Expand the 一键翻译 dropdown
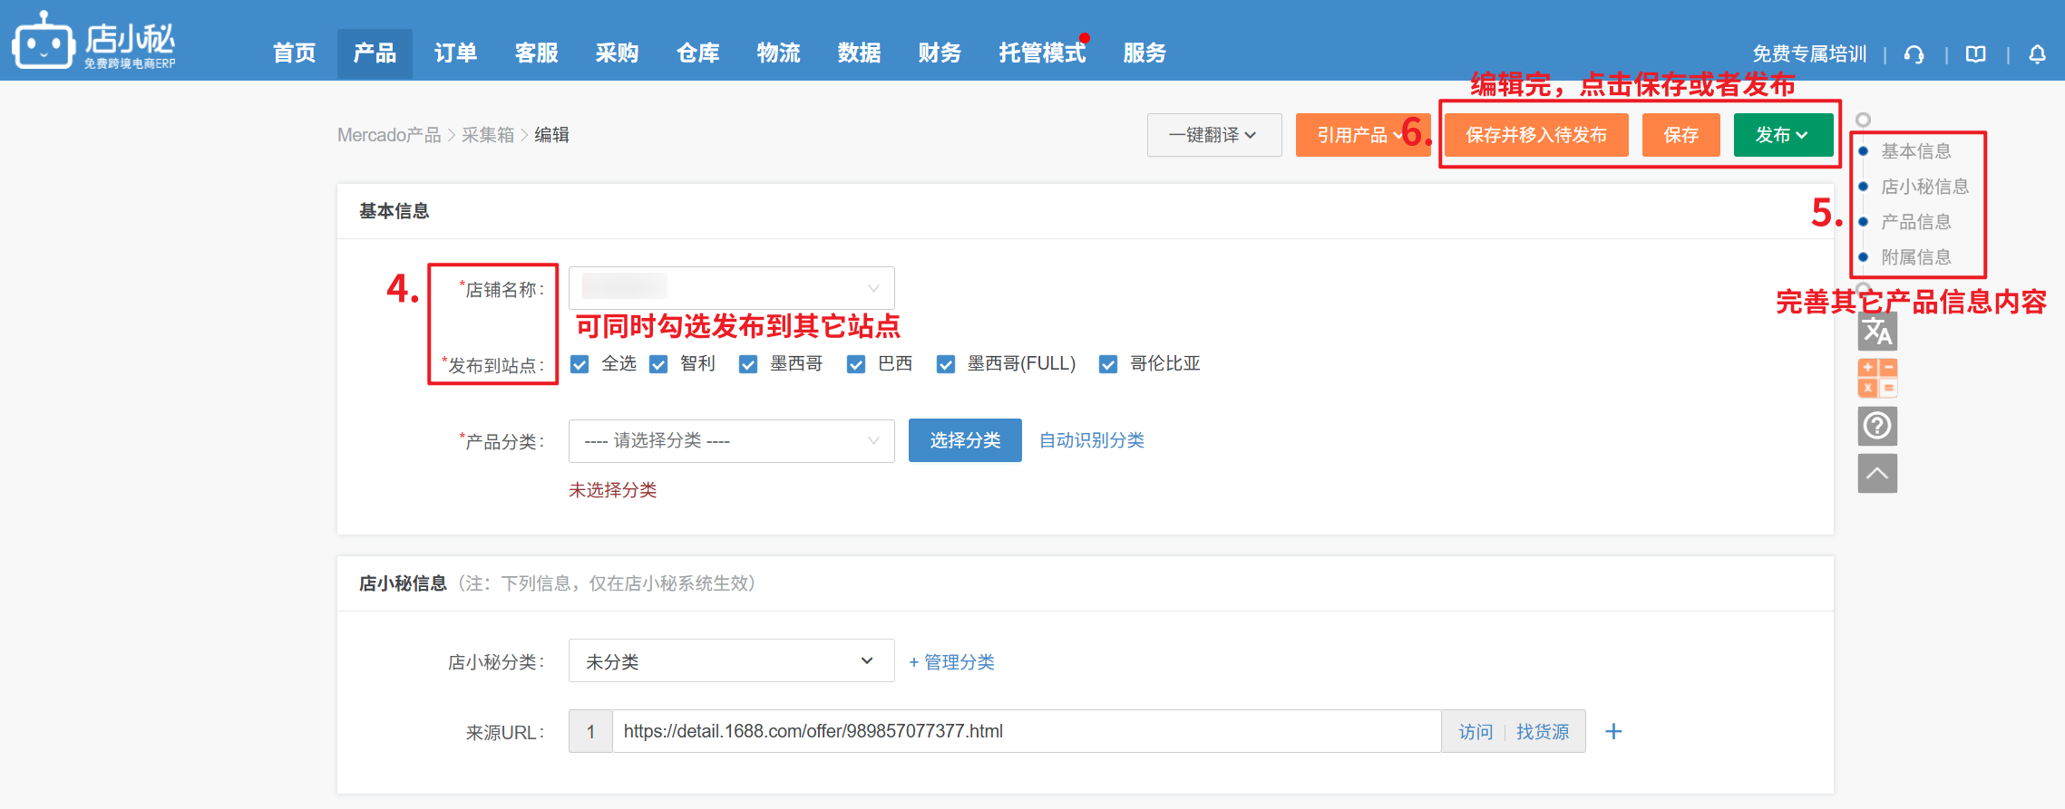2065x809 pixels. tap(1213, 135)
